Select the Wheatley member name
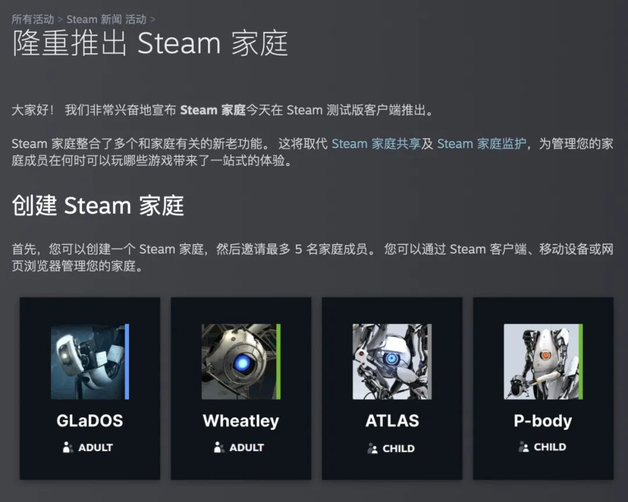Image resolution: width=628 pixels, height=502 pixels. point(241,421)
